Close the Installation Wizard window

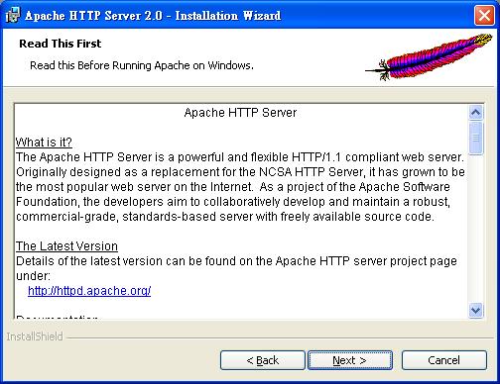coord(484,15)
